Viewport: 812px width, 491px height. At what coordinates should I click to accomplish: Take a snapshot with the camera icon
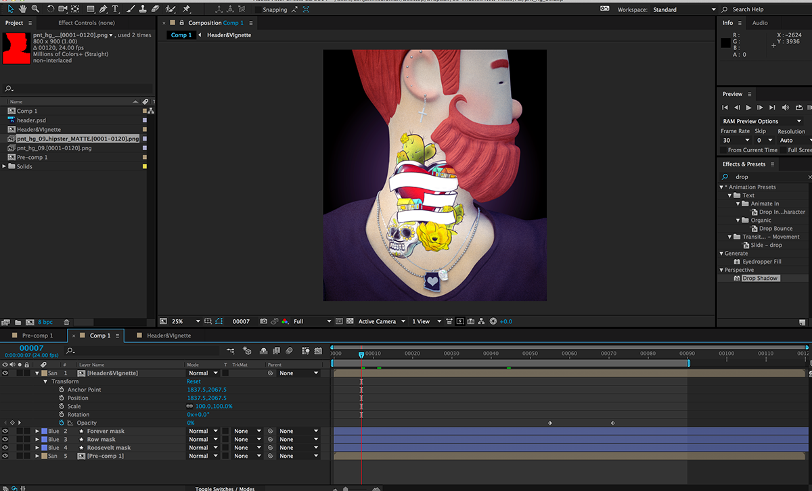coord(264,321)
